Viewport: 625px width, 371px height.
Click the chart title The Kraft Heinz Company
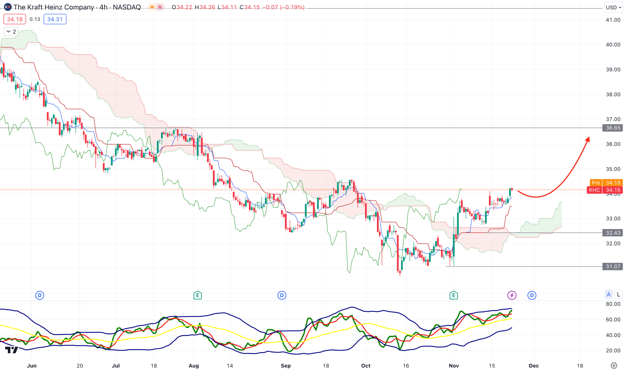54,7
